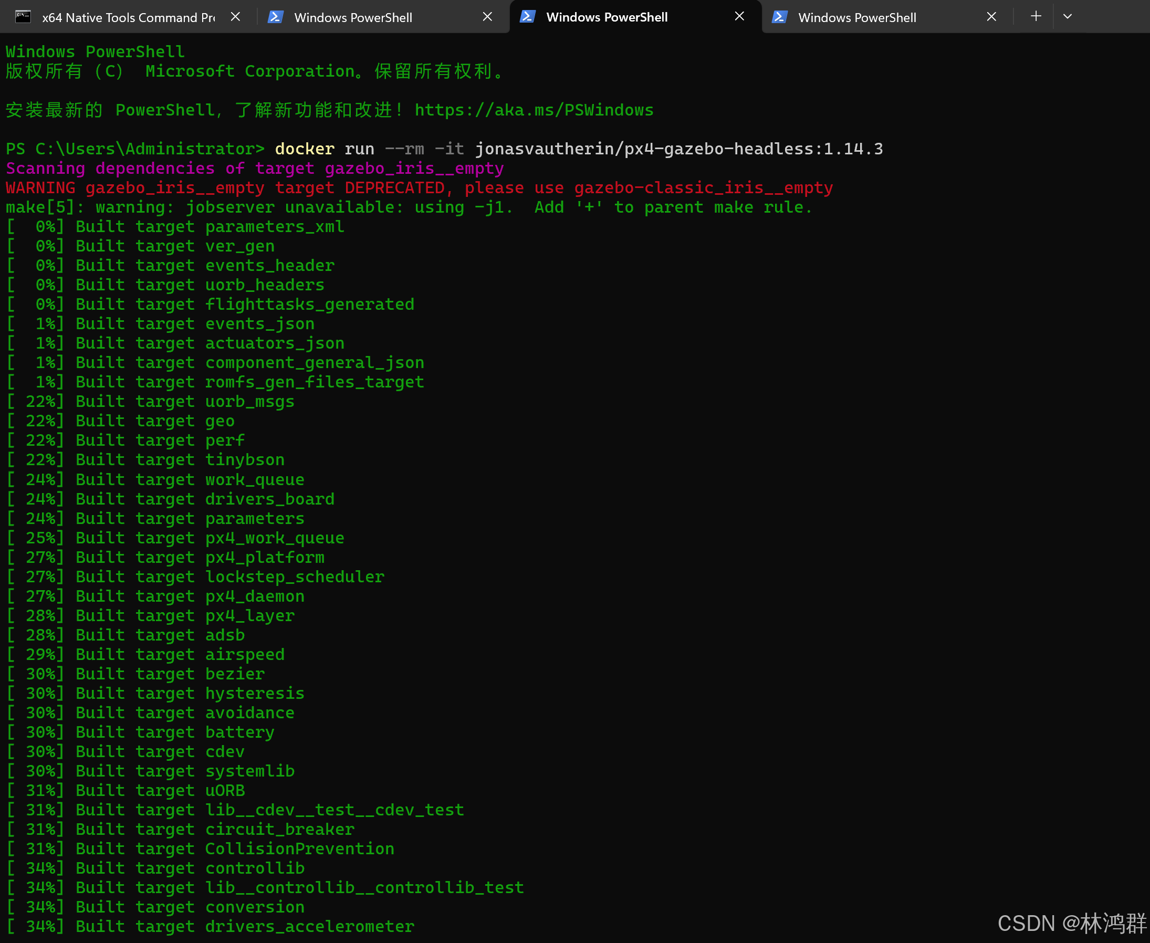Click '[ 24%] Built target parameters' line
The height and width of the screenshot is (943, 1150).
point(155,519)
